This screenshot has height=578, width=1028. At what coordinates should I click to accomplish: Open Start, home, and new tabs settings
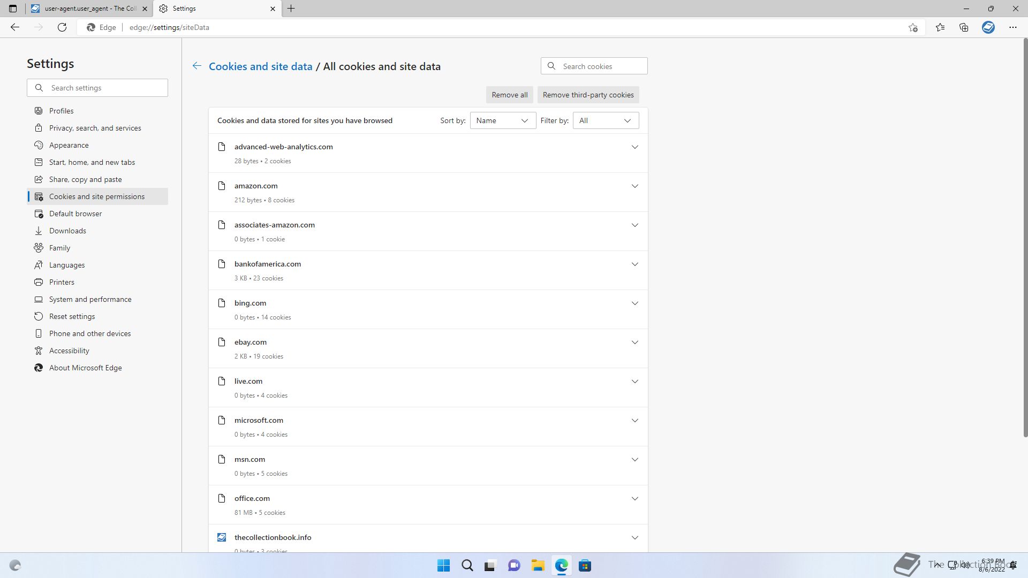[97, 162]
